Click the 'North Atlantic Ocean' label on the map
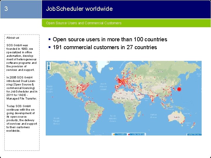The height and width of the screenshot is (158, 211). (103, 86)
